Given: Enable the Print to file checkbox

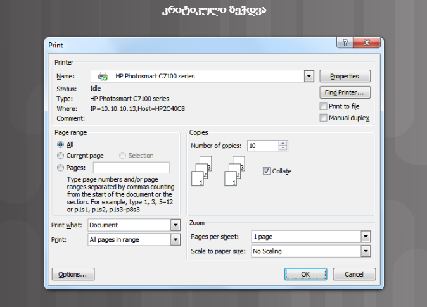Looking at the screenshot, I should coord(324,106).
